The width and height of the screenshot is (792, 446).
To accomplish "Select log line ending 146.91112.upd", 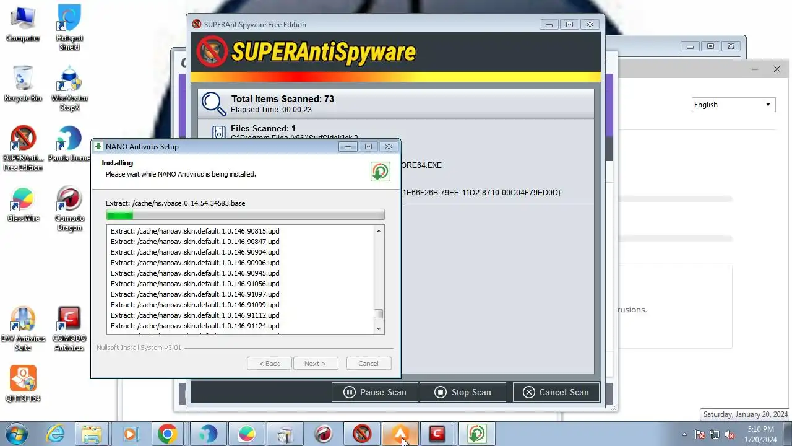I will (x=195, y=315).
